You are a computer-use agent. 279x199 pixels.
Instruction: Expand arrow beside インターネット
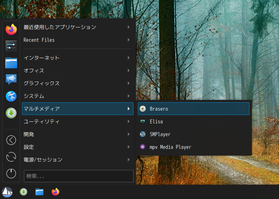coord(128,58)
